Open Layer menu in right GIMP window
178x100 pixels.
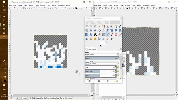(122, 6)
